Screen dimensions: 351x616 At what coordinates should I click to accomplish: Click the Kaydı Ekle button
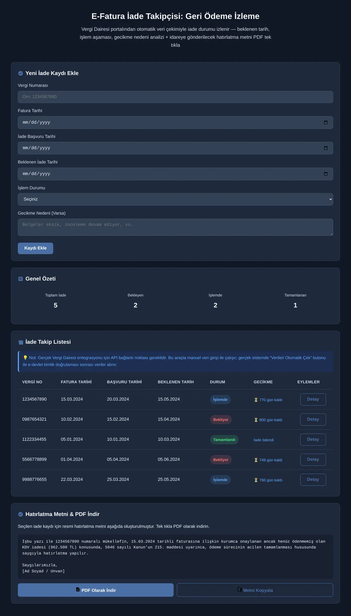point(35,248)
